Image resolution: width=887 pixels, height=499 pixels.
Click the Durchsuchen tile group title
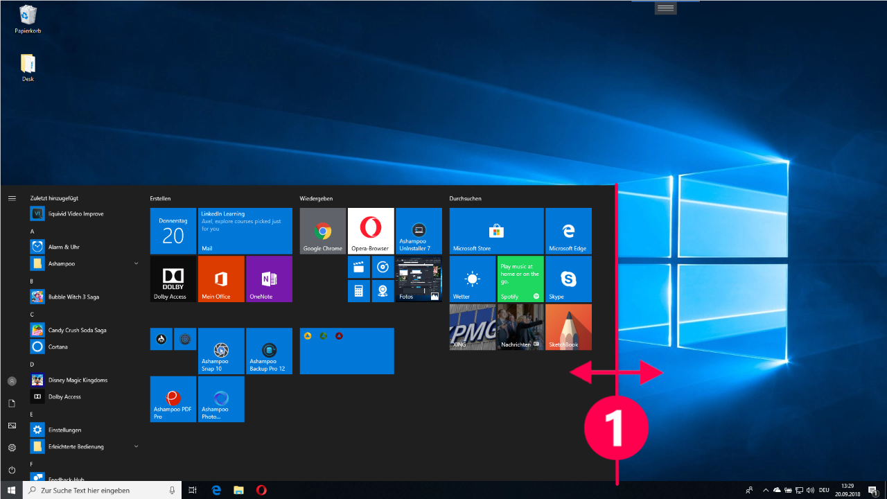tap(465, 198)
